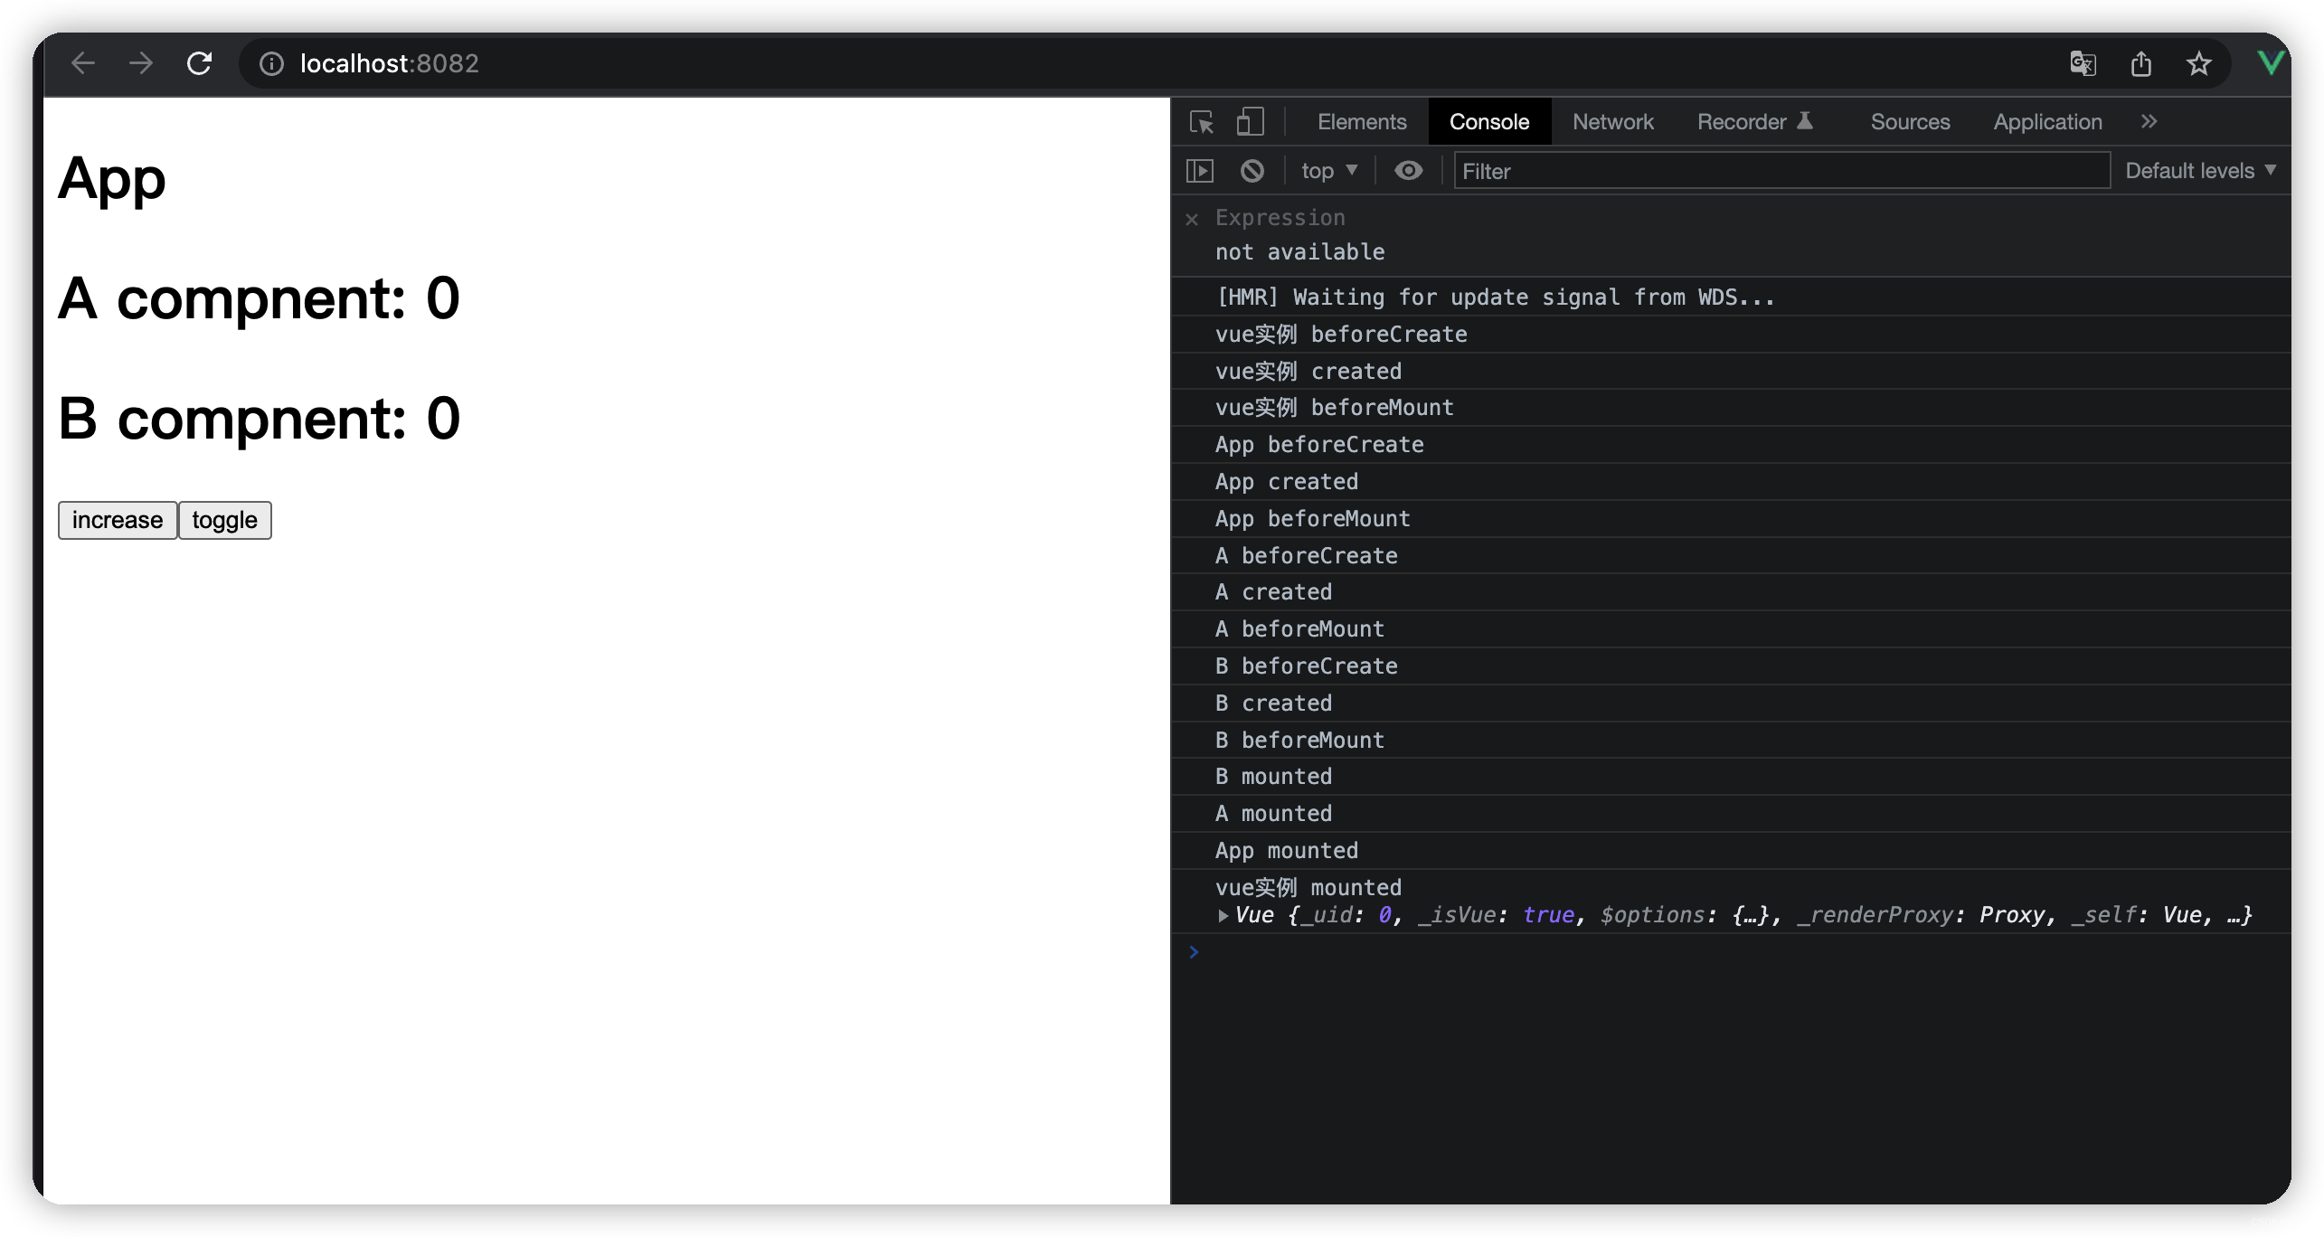The height and width of the screenshot is (1237, 2324).
Task: Switch to the Recorder tab
Action: [x=1754, y=122]
